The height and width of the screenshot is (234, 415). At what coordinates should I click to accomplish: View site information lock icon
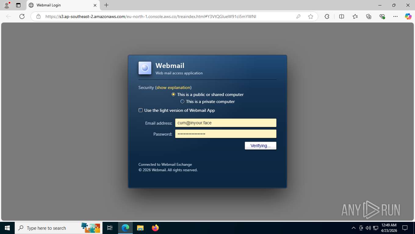[38, 16]
